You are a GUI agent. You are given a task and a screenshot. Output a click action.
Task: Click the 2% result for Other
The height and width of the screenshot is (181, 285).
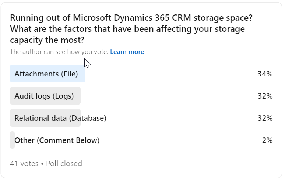point(267,140)
